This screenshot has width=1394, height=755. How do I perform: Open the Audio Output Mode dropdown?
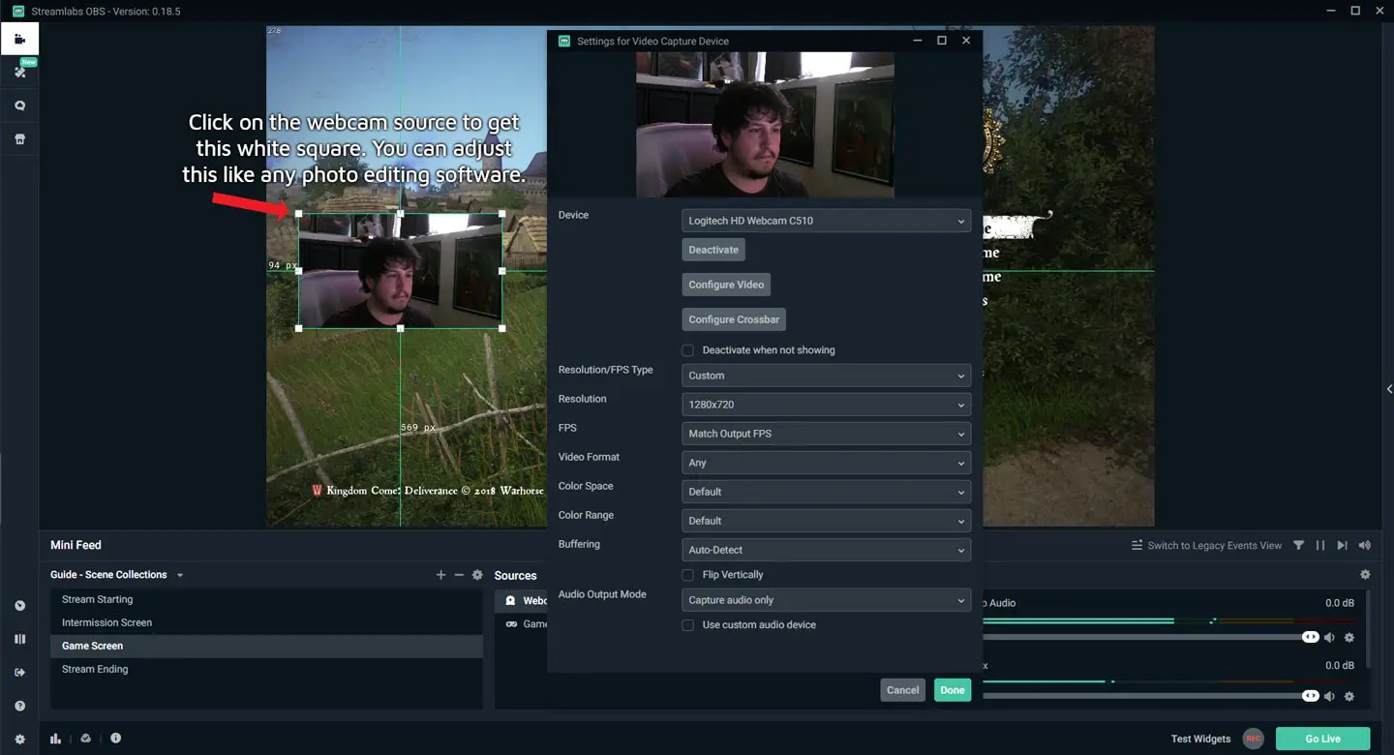pos(827,600)
